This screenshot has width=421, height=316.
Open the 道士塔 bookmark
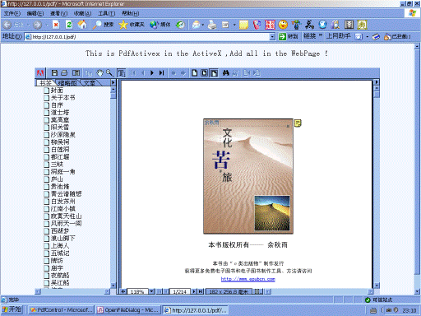point(60,112)
